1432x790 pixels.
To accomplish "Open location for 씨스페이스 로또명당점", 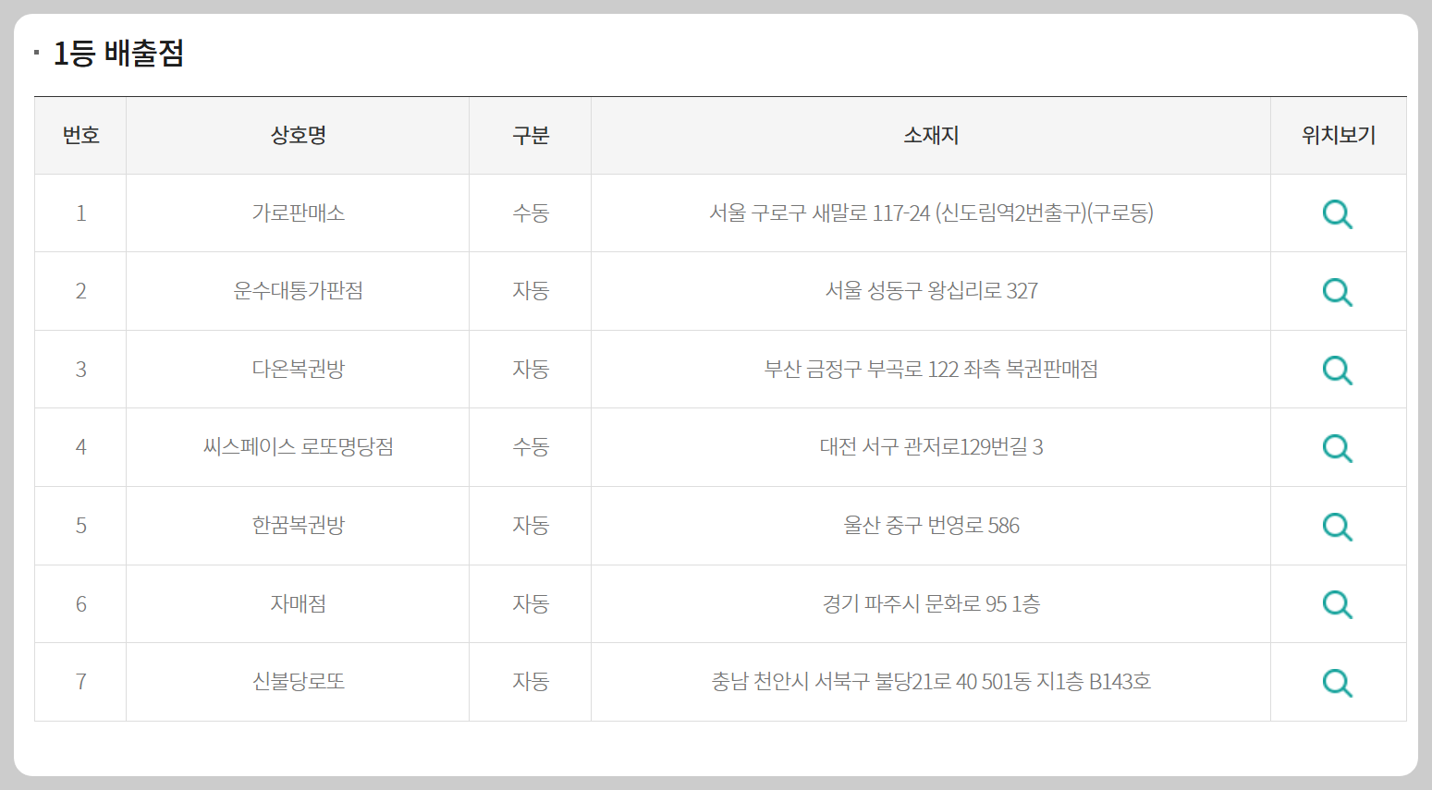I will pos(1338,448).
